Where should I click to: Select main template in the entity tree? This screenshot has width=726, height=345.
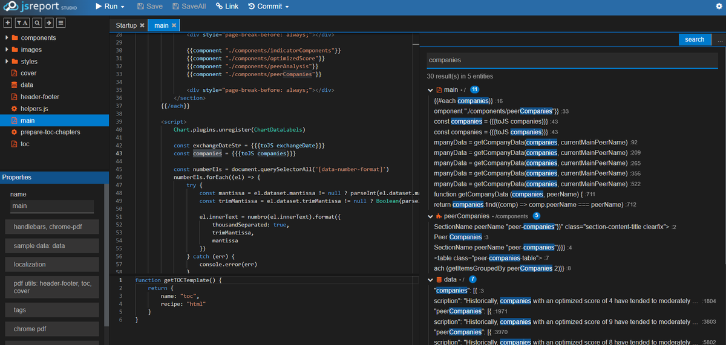coord(54,120)
